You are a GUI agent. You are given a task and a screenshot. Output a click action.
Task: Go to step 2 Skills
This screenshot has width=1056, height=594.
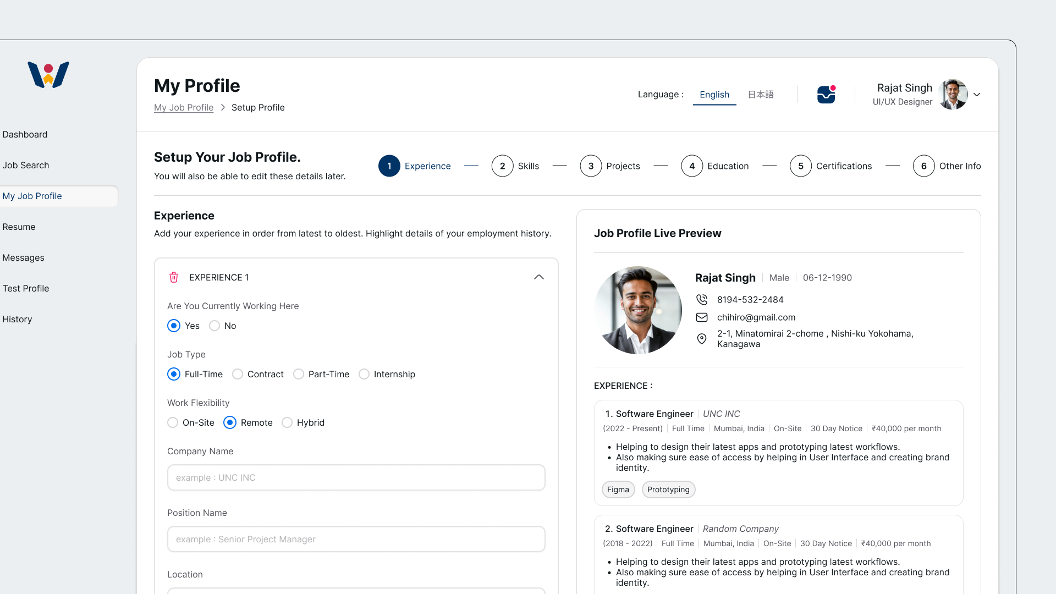tap(515, 166)
